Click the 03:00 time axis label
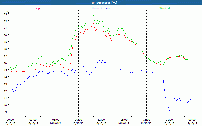This screenshot has width=202, height=126. 33,120
